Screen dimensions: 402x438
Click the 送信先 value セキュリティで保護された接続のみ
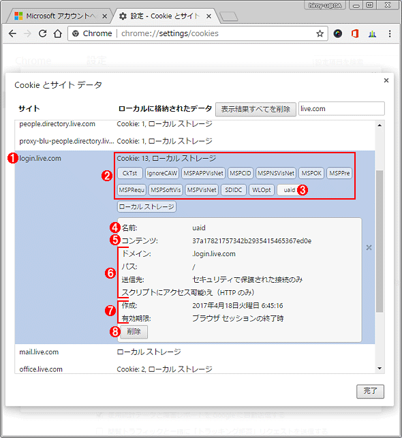click(247, 279)
